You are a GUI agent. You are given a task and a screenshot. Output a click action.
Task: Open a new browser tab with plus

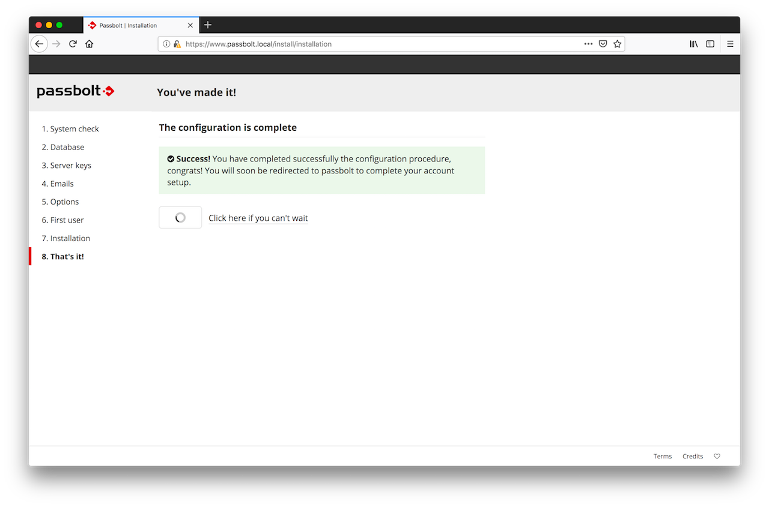pyautogui.click(x=208, y=25)
